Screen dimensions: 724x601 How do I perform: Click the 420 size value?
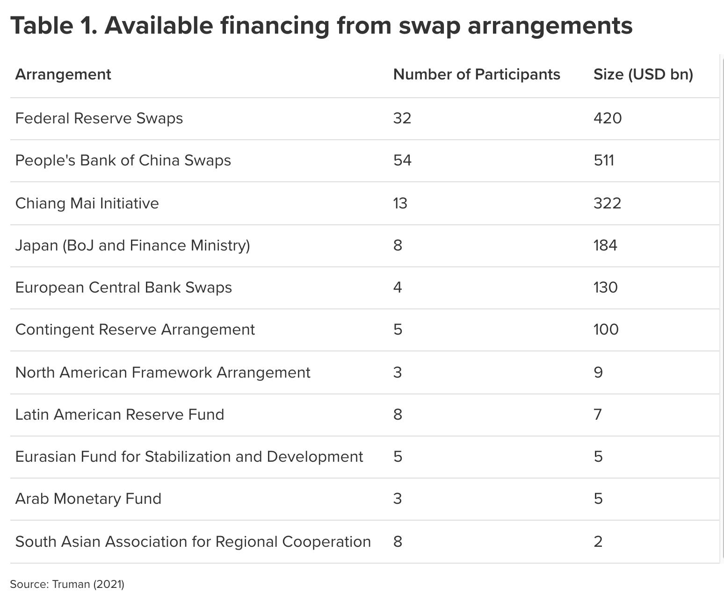tap(608, 118)
